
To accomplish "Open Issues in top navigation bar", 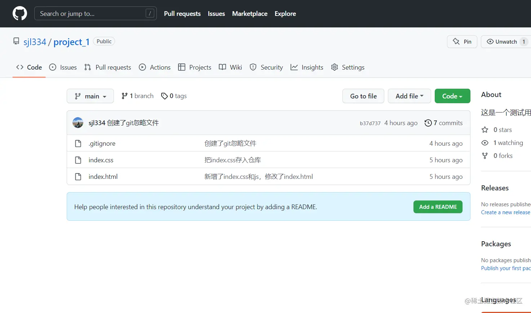I will 216,14.
